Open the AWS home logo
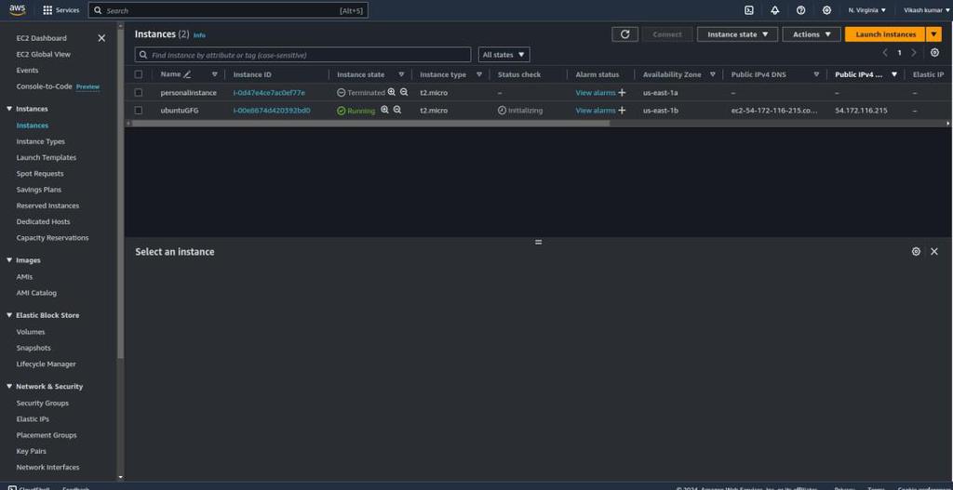This screenshot has width=953, height=490. 18,9
